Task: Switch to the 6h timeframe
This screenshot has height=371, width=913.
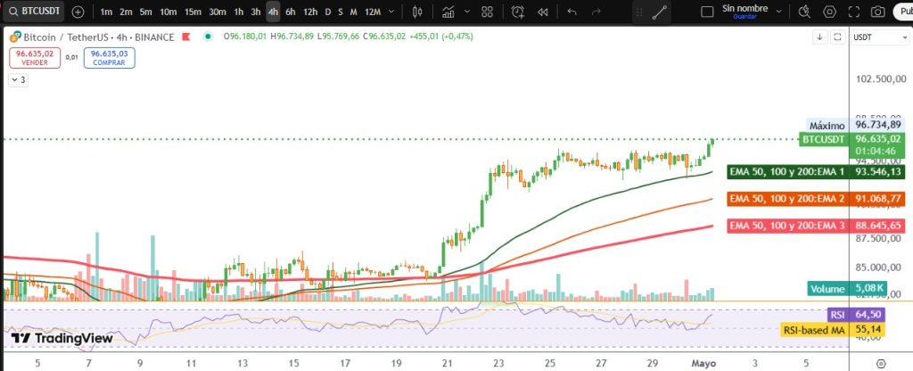Action: coord(291,12)
